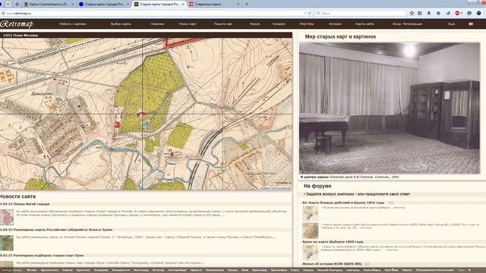The image size is (486, 273).
Task: Click the Новости сайта heading
Action: pos(17,196)
